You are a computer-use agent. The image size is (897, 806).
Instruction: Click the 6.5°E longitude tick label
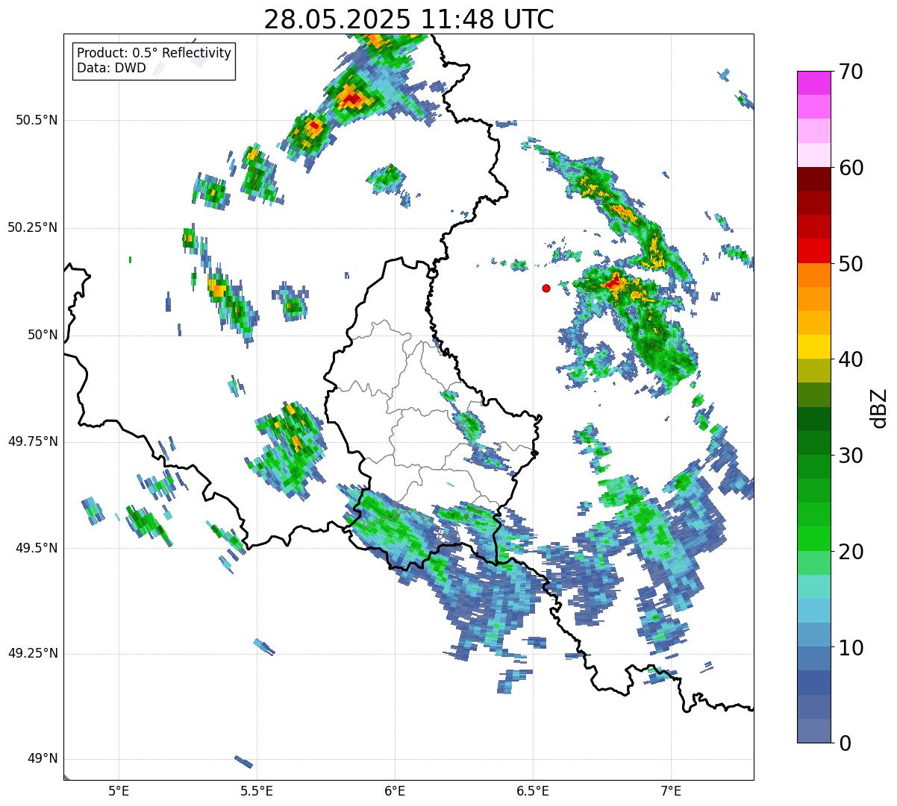tap(533, 790)
